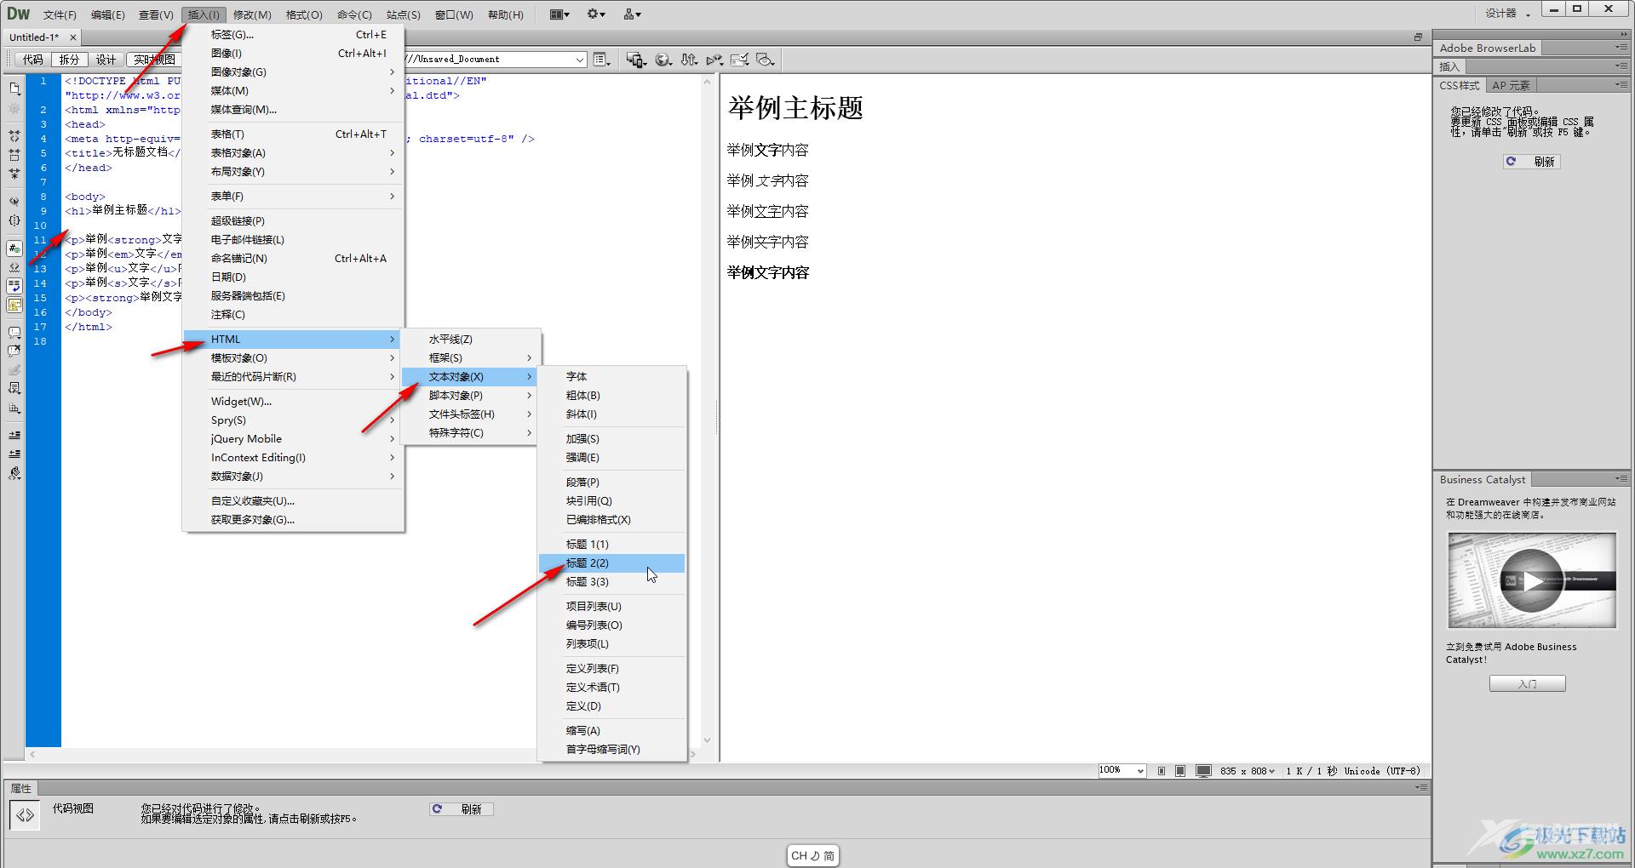
Task: Click the check browser compatibility icon
Action: coord(739,60)
